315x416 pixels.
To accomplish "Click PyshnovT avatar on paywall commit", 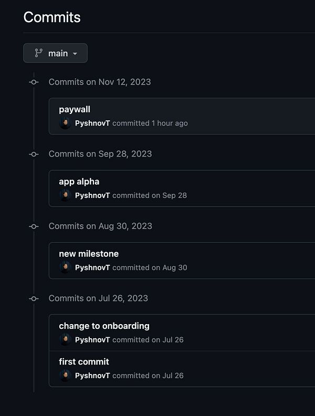I will pyautogui.click(x=65, y=123).
